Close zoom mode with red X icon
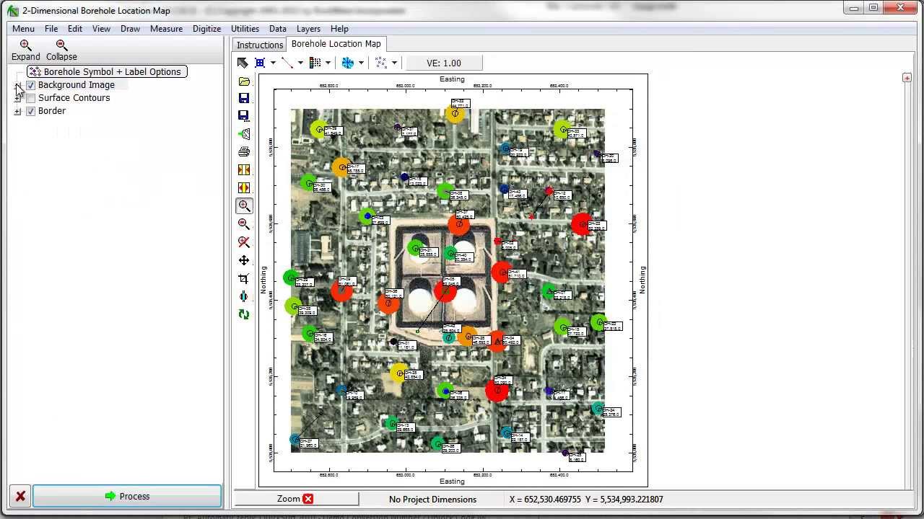Image resolution: width=924 pixels, height=519 pixels. (x=308, y=499)
